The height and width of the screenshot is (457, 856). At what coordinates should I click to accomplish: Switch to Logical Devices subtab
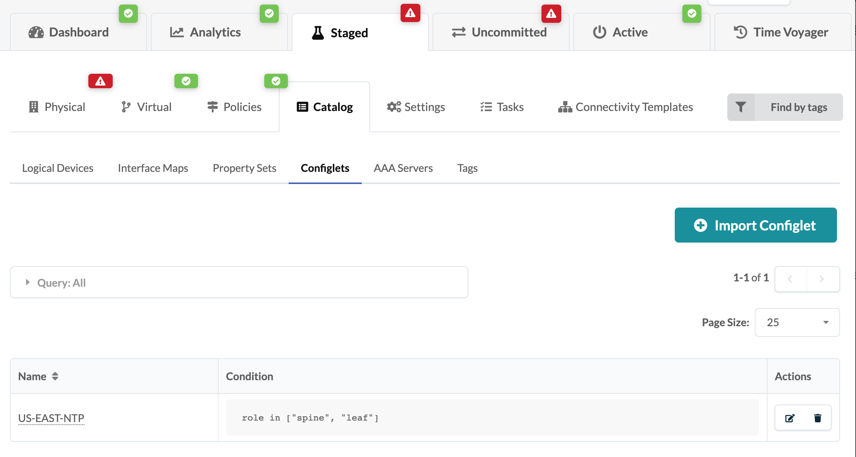pyautogui.click(x=58, y=168)
